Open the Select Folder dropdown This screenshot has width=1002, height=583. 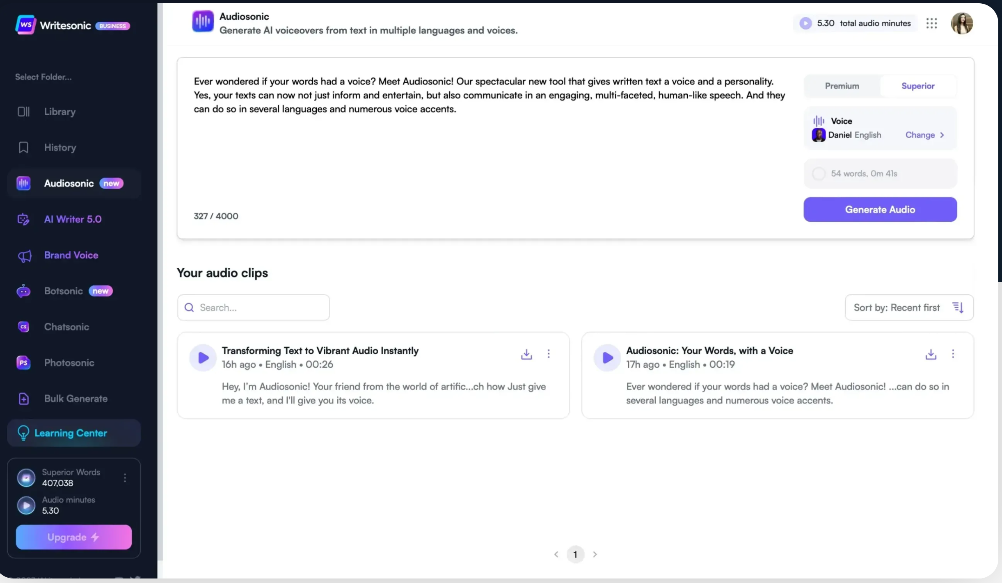point(43,77)
